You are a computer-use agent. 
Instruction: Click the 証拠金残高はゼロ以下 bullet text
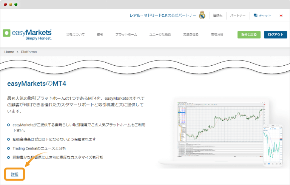pyautogui.click(x=54, y=139)
